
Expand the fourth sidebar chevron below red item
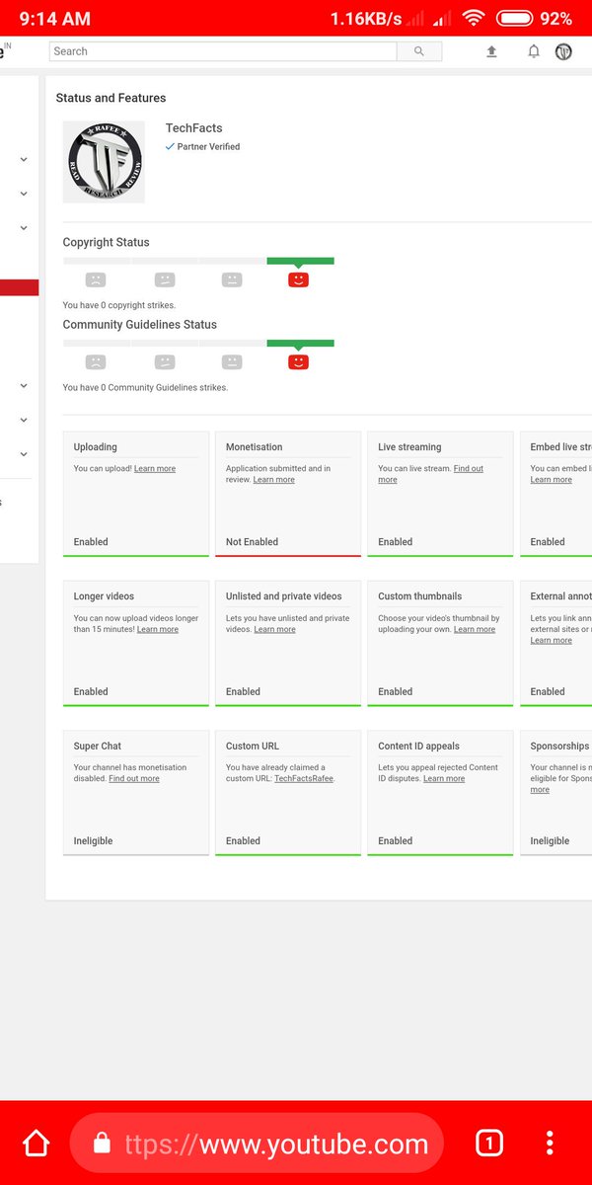click(x=24, y=386)
